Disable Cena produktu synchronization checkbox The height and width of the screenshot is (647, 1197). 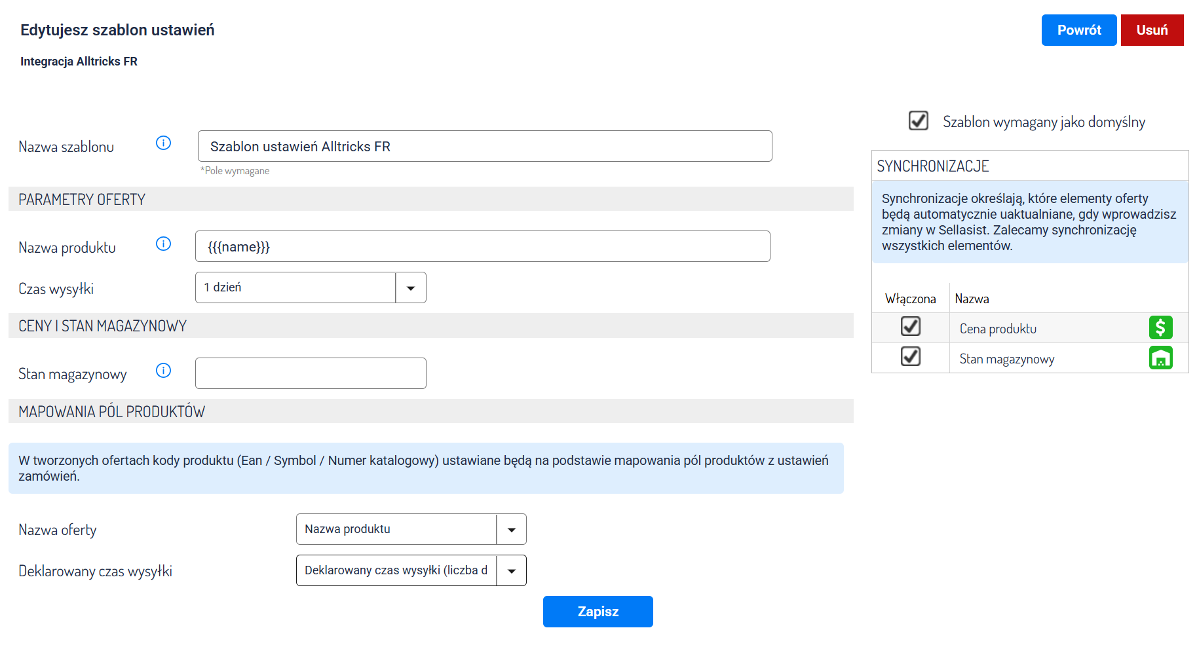point(910,326)
